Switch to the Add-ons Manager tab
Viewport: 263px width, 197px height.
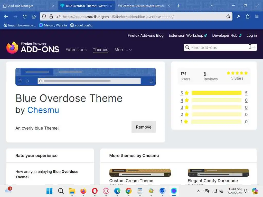29,6
